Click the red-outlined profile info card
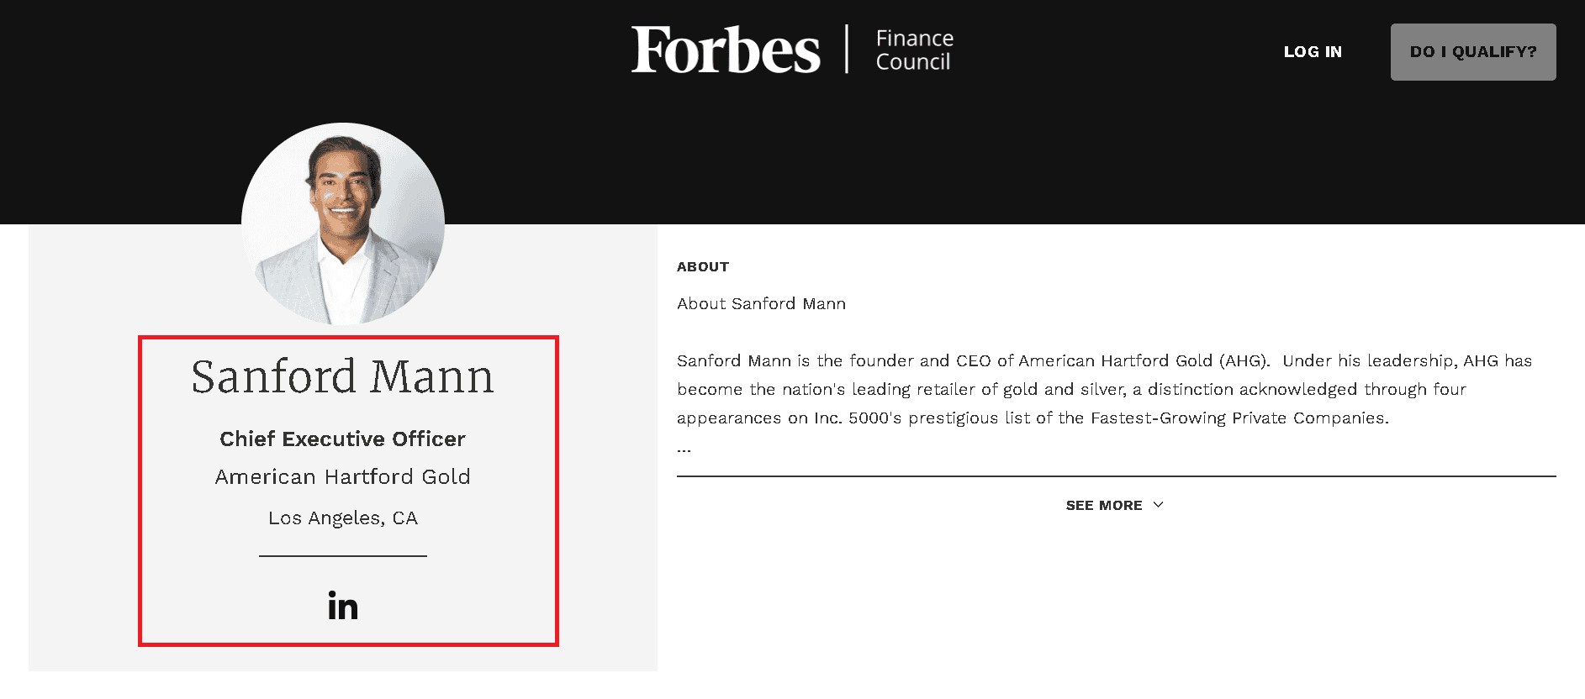Image resolution: width=1585 pixels, height=699 pixels. tap(347, 491)
